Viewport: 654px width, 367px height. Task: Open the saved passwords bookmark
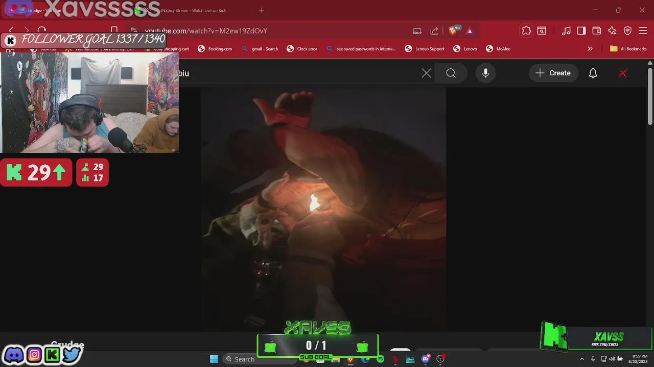[361, 49]
